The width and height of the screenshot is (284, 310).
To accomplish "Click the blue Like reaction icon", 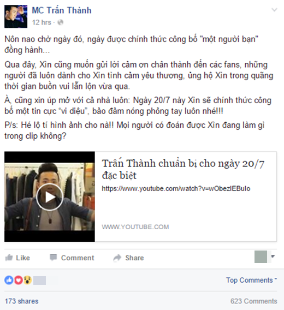I will click(9, 280).
